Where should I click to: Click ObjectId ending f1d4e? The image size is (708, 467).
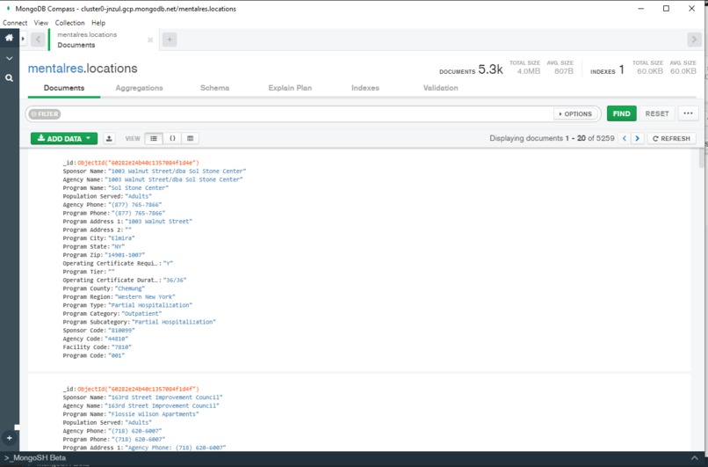point(138,163)
